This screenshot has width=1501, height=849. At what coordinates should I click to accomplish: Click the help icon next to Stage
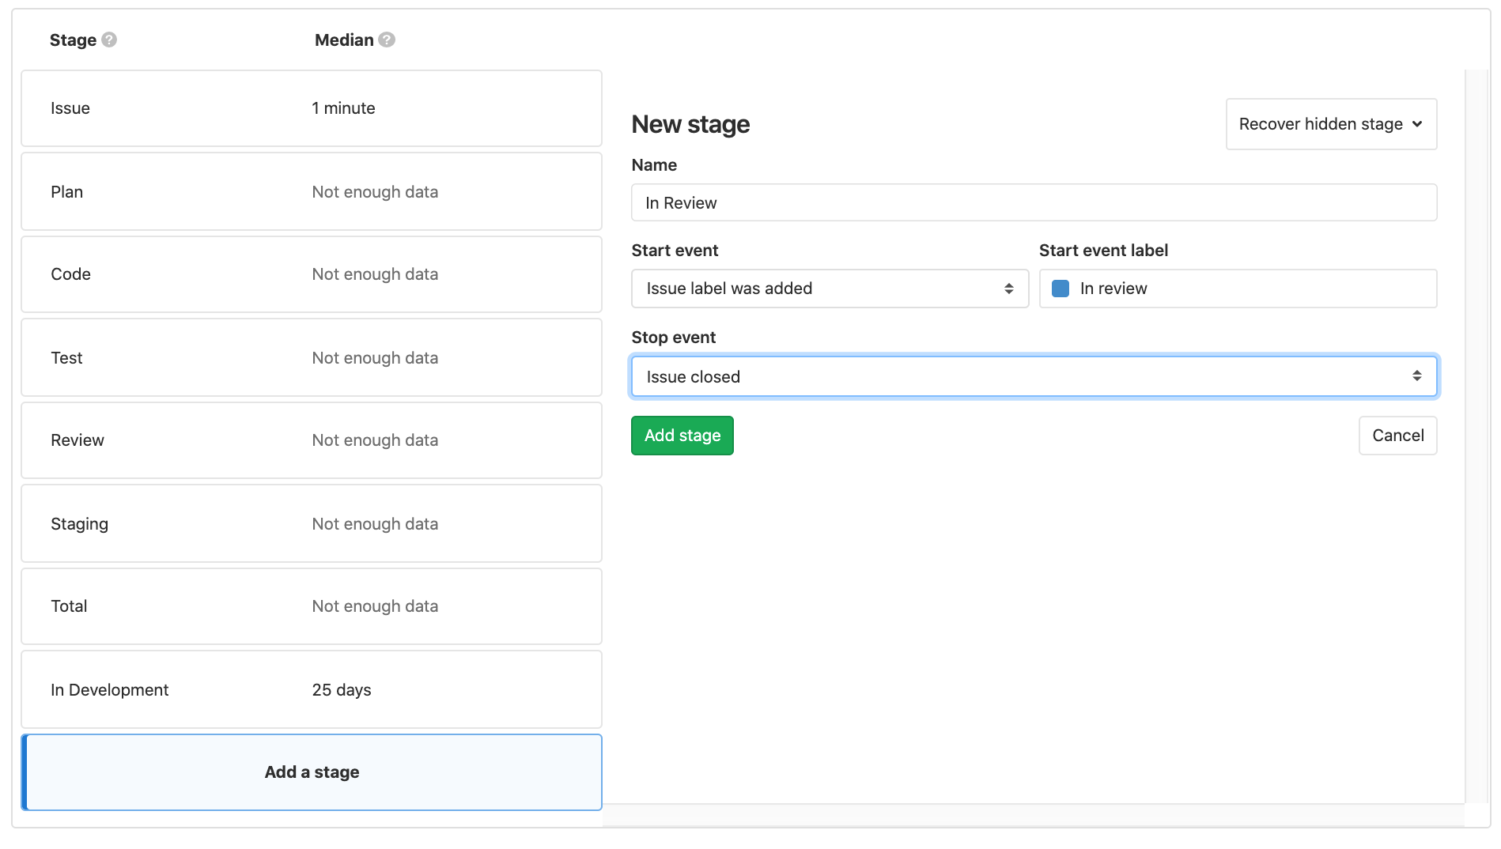point(110,40)
